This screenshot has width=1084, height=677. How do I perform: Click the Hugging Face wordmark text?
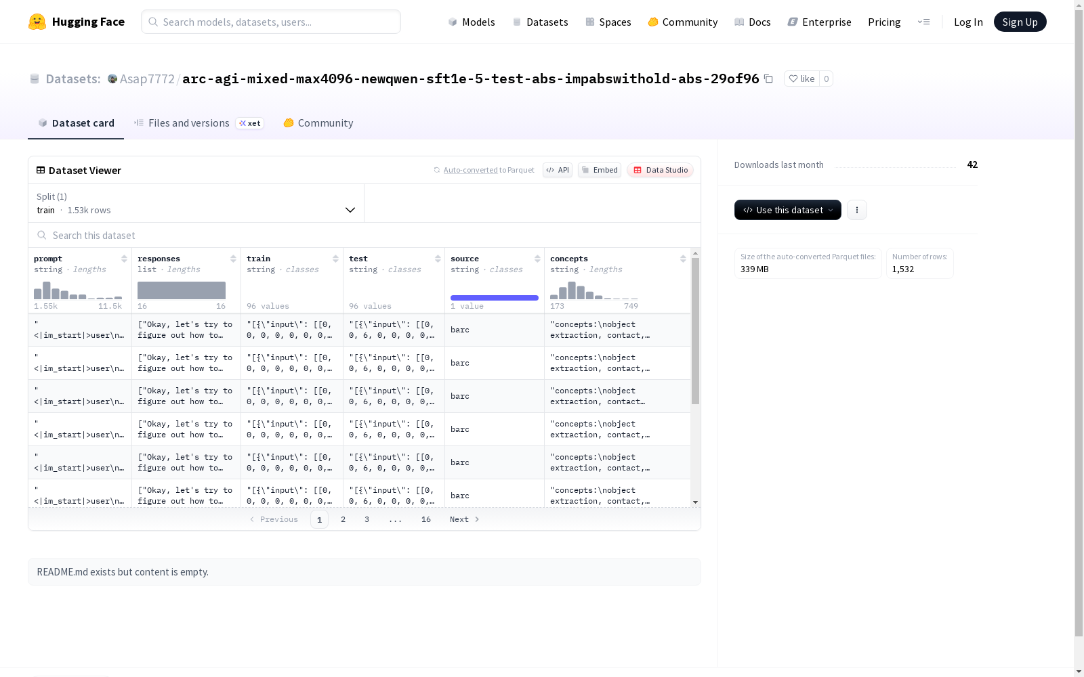88,22
